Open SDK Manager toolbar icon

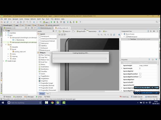coord(74,22)
